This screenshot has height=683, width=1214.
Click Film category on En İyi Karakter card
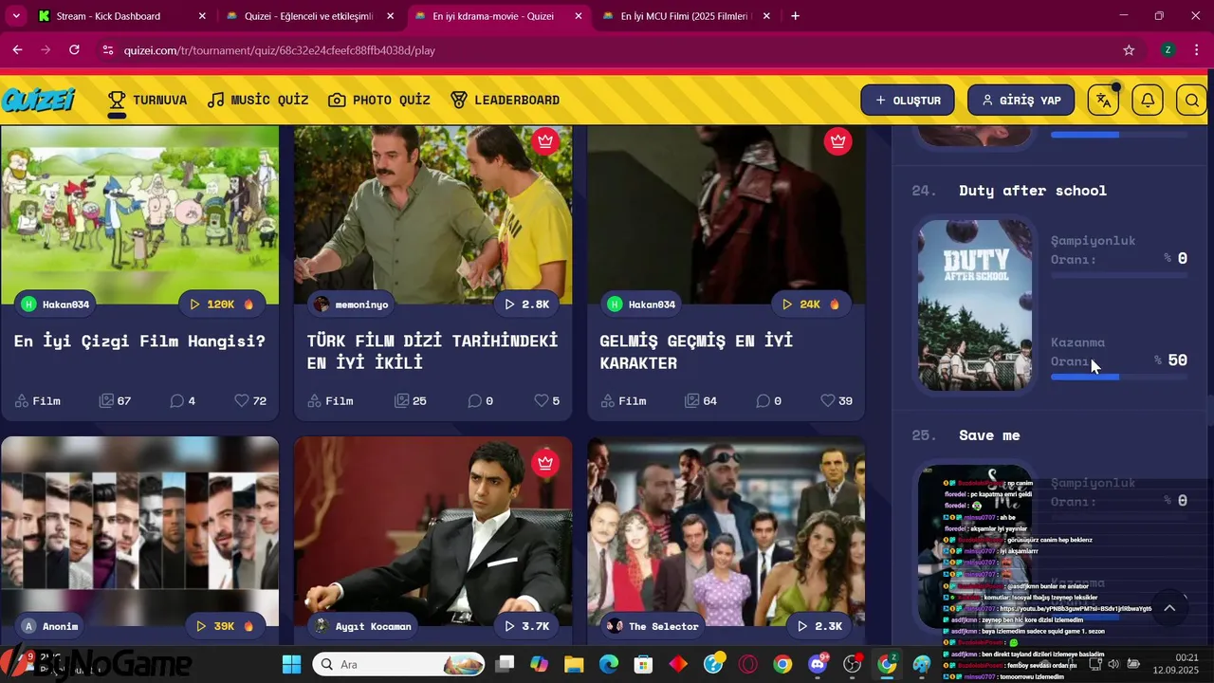click(x=623, y=401)
